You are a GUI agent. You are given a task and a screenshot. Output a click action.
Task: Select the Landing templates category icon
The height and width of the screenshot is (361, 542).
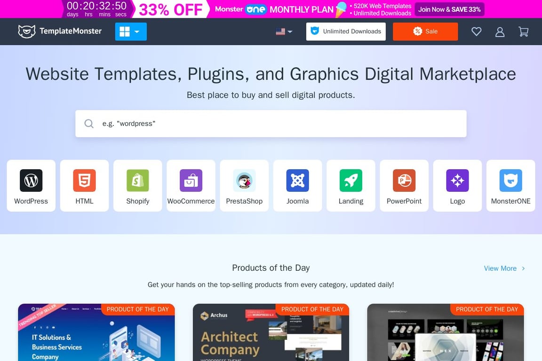coord(351,180)
